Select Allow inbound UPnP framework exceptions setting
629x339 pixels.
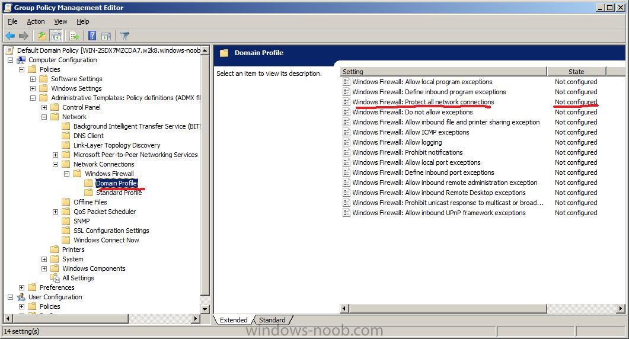[x=439, y=213]
